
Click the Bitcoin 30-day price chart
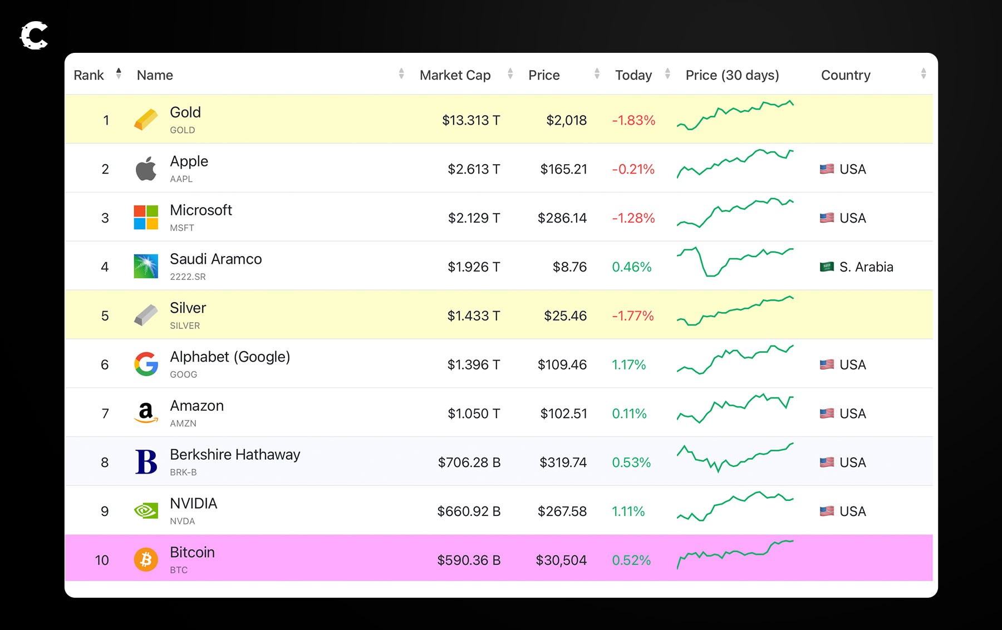(x=735, y=553)
